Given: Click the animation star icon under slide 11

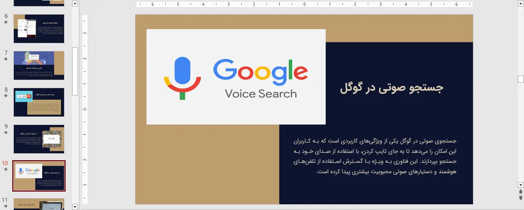Looking at the screenshot, I should 5,206.
